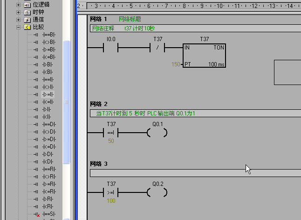Image resolution: width=301 pixels, height=220 pixels.
Task: Expand the 通信 folder in tree
Action: [19, 20]
